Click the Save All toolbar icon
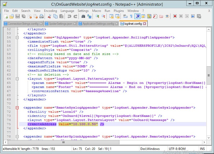The image size is (214, 154). (x=24, y=16)
